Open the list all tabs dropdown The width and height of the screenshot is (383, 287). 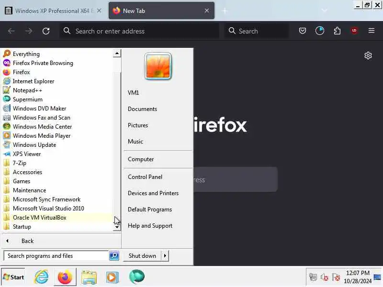pos(324,11)
